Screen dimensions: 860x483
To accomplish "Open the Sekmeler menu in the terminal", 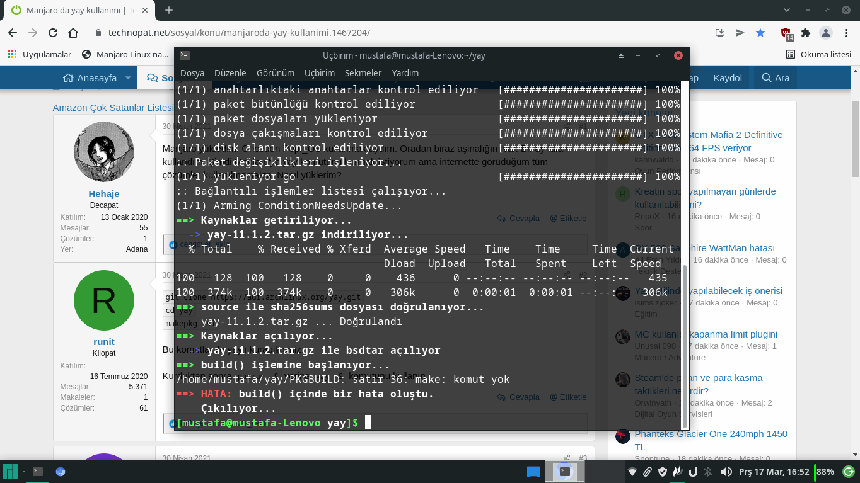I will [363, 73].
